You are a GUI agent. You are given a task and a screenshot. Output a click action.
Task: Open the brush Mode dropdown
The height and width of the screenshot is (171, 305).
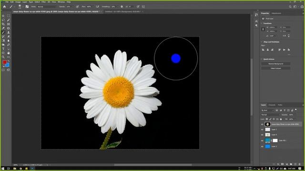point(47,7)
